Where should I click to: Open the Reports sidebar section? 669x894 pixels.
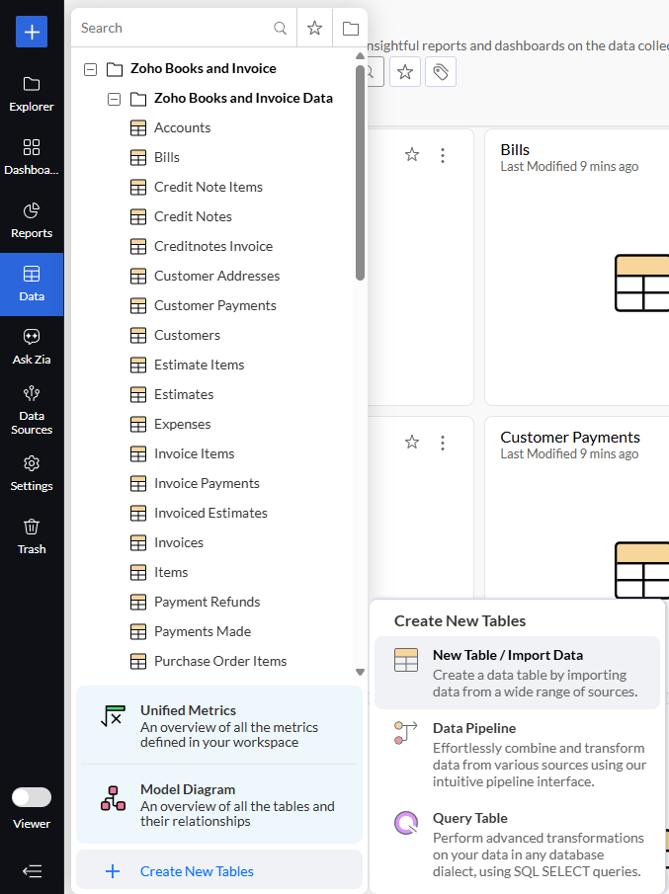pos(32,220)
